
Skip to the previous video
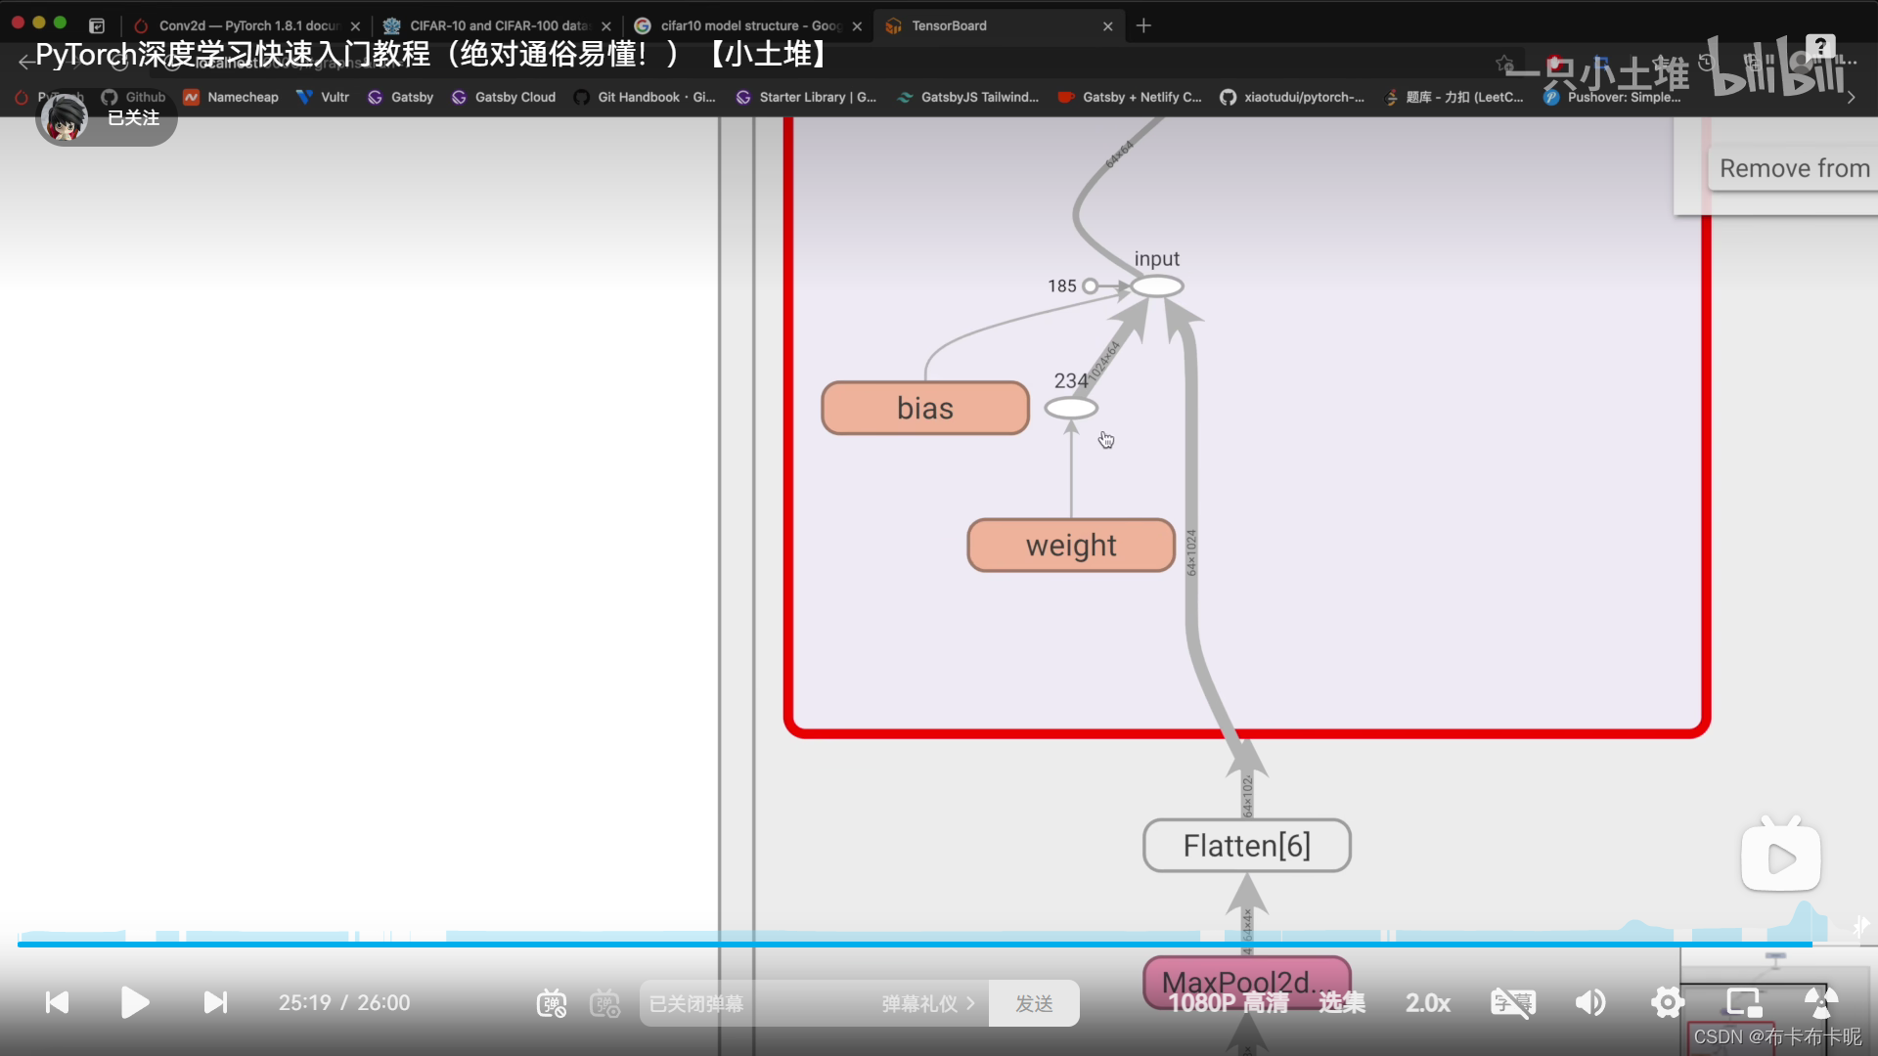click(x=58, y=1002)
